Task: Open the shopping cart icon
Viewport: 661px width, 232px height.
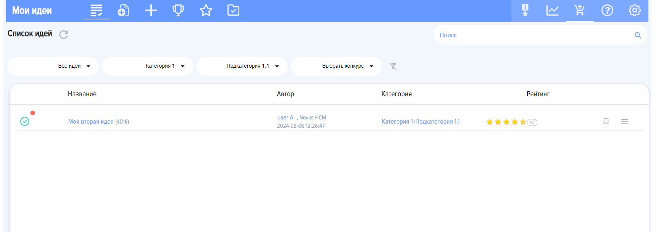Action: (580, 10)
